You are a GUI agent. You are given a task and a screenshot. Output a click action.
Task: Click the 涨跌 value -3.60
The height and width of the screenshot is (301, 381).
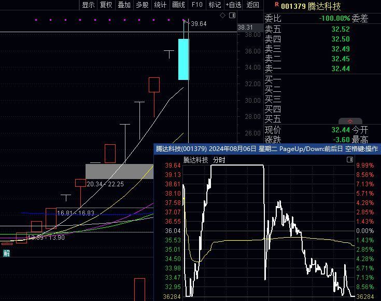tap(341, 140)
